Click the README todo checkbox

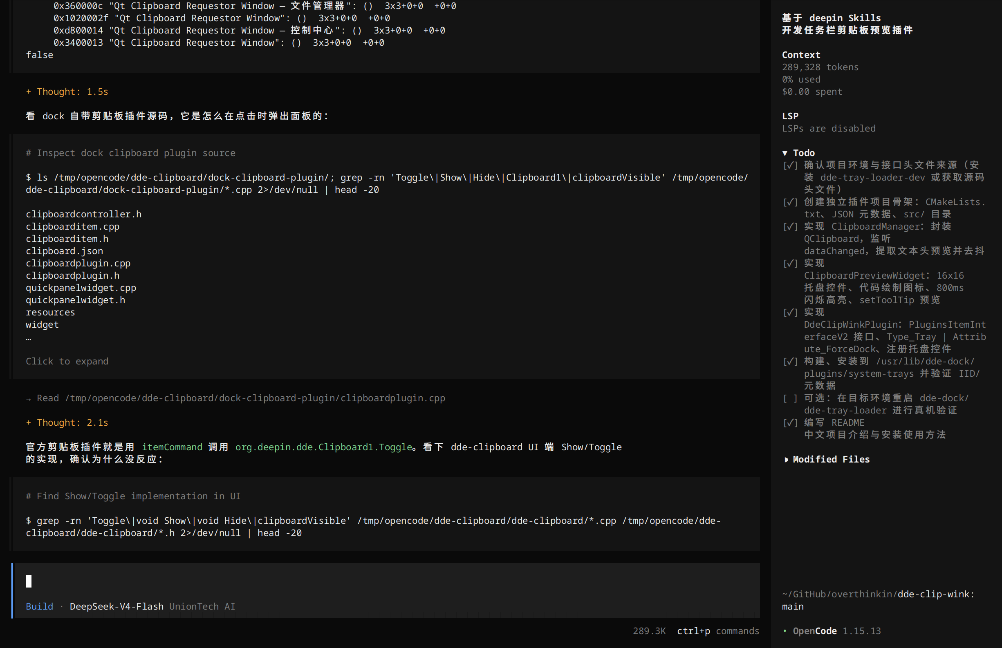[x=790, y=422]
